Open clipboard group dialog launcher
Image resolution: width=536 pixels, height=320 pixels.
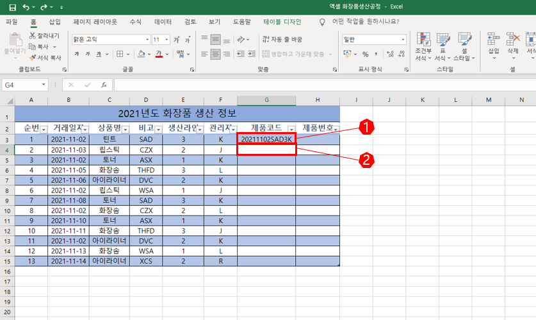click(65, 69)
